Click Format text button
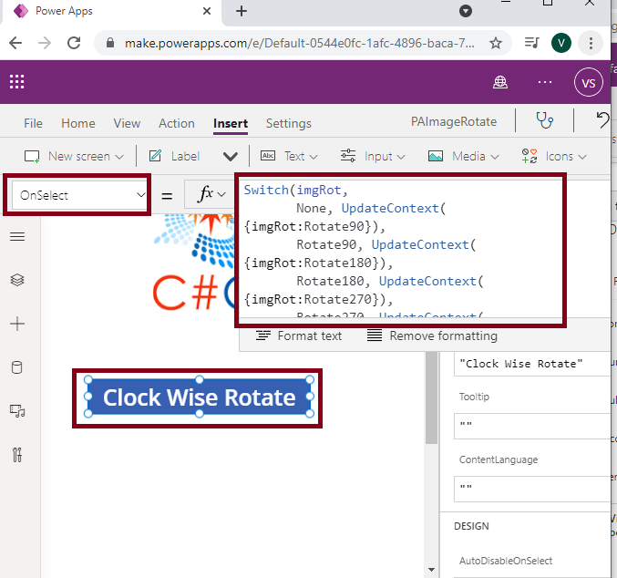 299,335
